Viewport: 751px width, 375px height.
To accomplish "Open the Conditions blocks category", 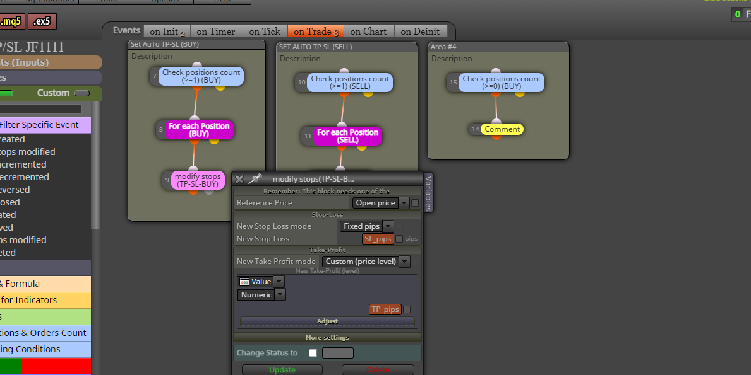I will [45, 349].
